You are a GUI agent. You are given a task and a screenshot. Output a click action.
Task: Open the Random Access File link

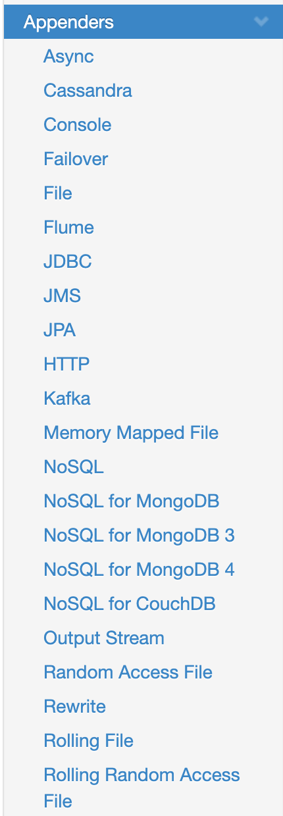(x=128, y=673)
